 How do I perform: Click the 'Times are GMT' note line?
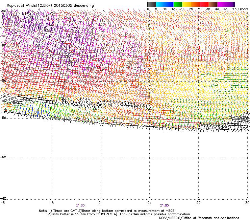click(107, 211)
